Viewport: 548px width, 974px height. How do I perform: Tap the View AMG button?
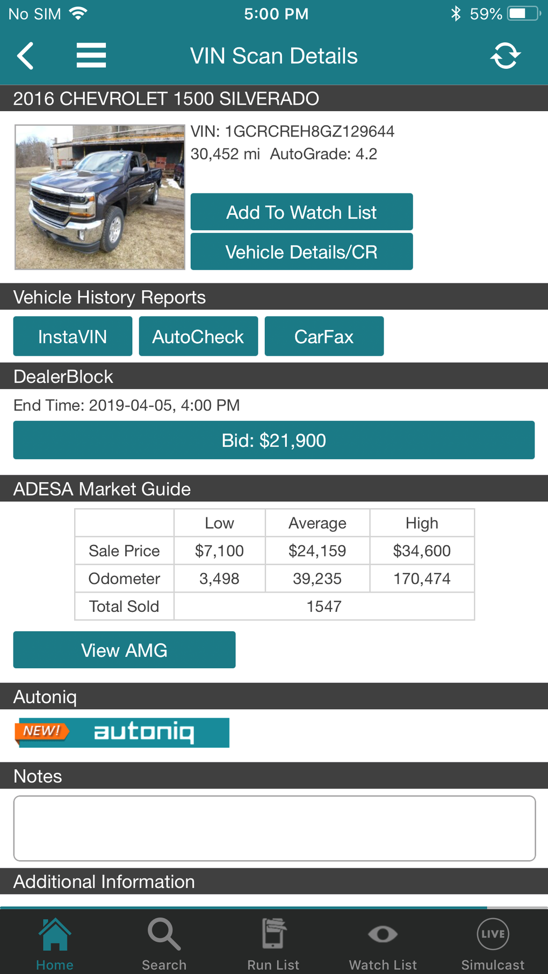click(x=124, y=650)
